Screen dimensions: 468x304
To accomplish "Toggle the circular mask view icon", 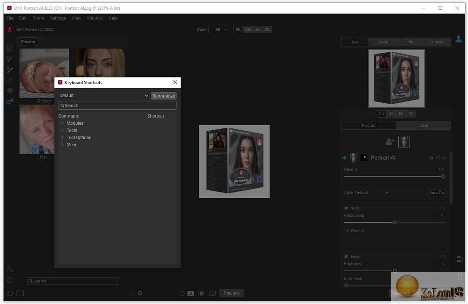I will click(201, 293).
